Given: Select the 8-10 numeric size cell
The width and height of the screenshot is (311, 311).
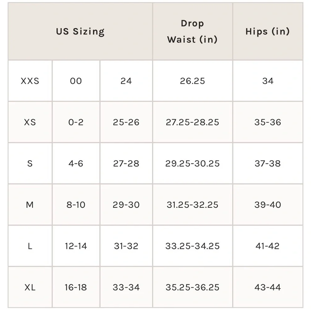Looking at the screenshot, I should click(76, 205).
